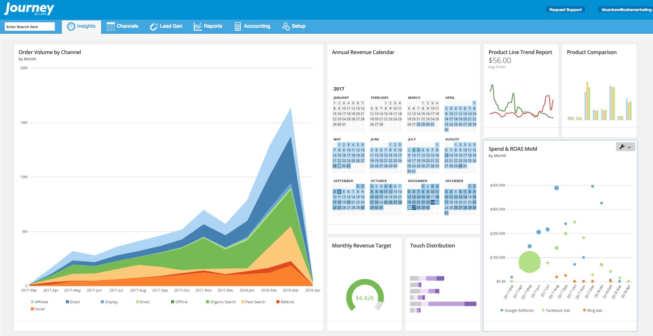This screenshot has height=336, width=653.
Task: Toggle Affiliate series in chart legend
Action: click(39, 302)
